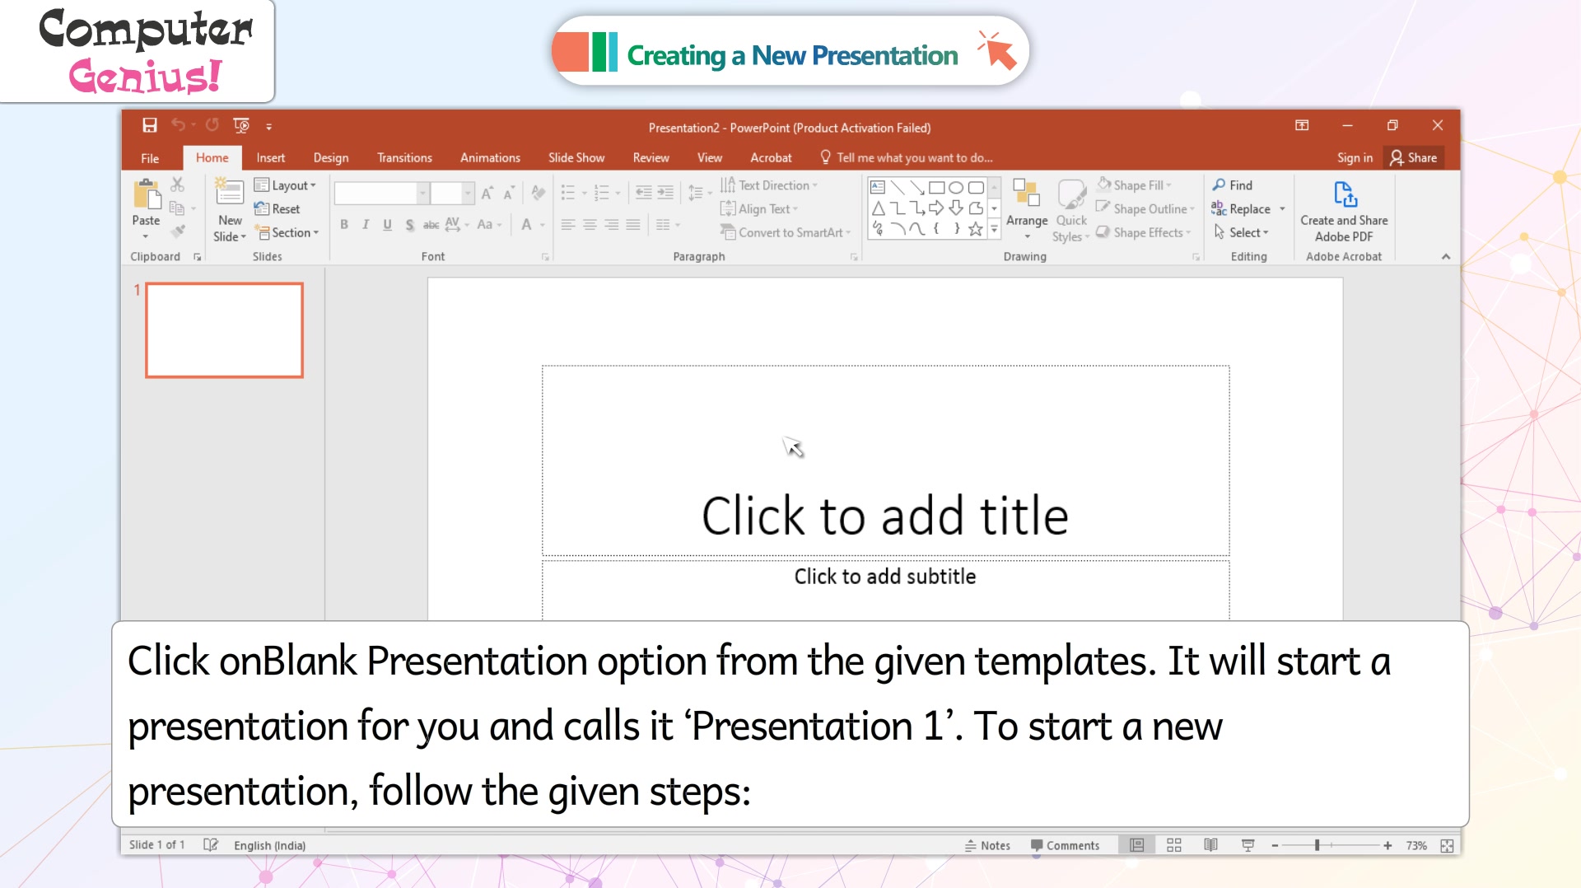Click the zoom out minus button
The height and width of the screenshot is (888, 1581).
tap(1275, 845)
